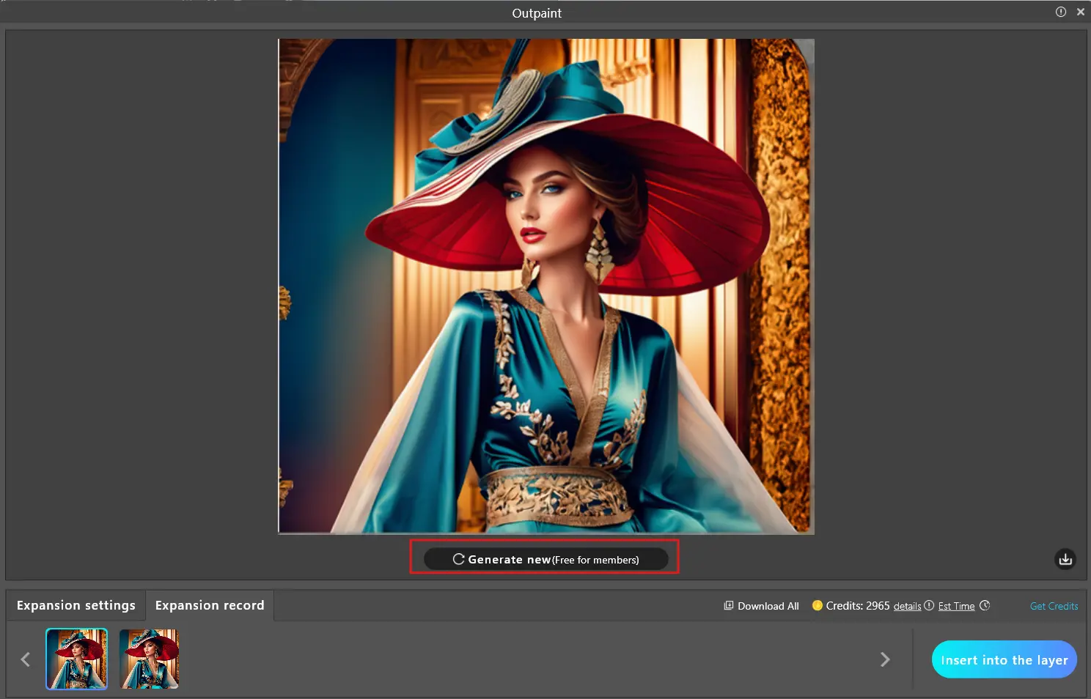Select the first outpaint result thumbnail
The image size is (1091, 699).
pyautogui.click(x=77, y=659)
